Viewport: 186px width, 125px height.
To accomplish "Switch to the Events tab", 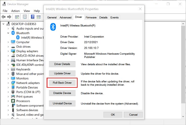I will pos(114,17).
